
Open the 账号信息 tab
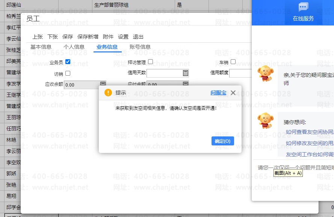click(x=140, y=47)
